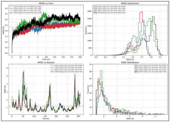The width and height of the screenshot is (170, 122).
Task: Select Lead-3 legend entry in RMSD vs Time plot
Action: [26, 10]
